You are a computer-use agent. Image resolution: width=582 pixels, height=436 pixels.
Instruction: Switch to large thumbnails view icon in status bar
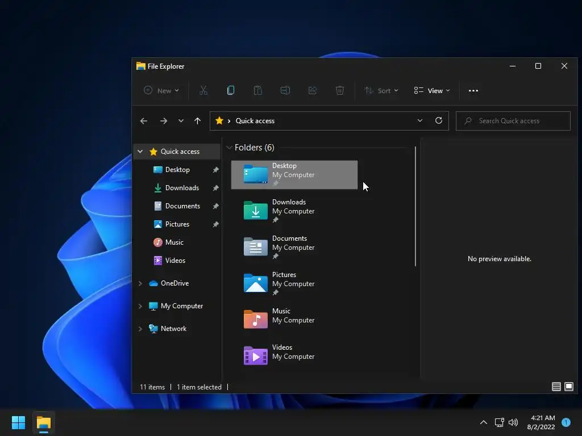click(x=568, y=387)
